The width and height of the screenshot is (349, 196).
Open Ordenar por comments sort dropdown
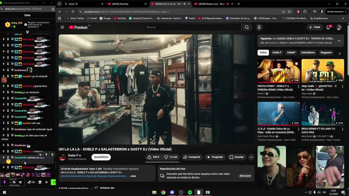(104, 188)
